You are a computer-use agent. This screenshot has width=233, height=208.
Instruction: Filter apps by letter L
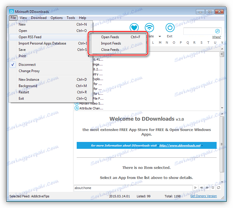click(x=153, y=43)
